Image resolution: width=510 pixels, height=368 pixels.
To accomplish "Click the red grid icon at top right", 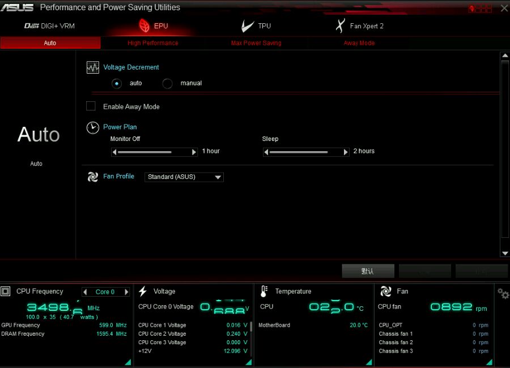I will coord(480,8).
